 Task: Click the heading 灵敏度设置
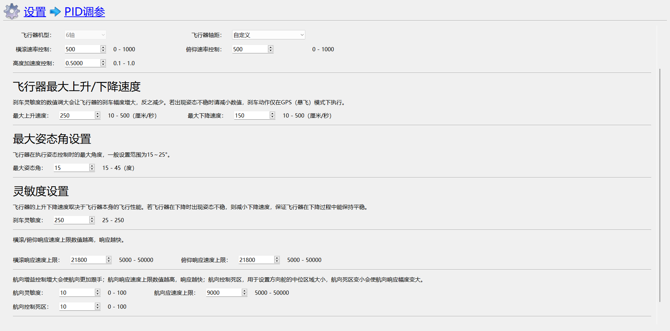click(x=41, y=191)
